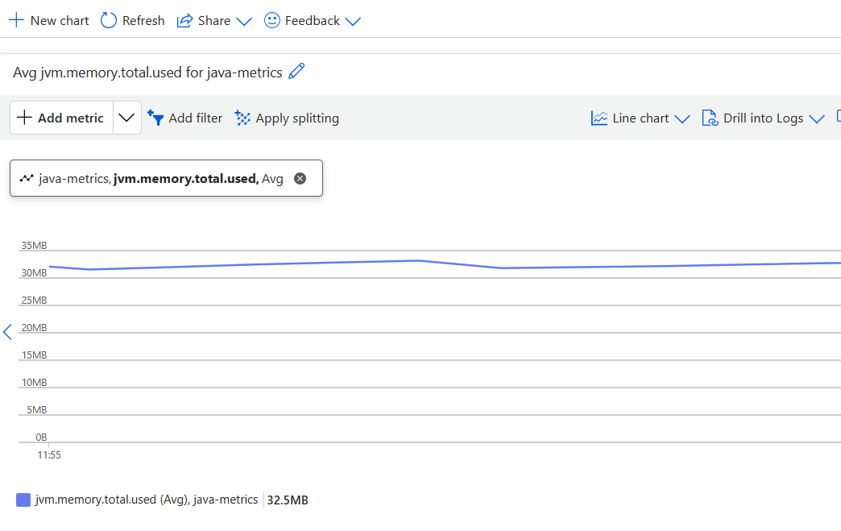Click the Feedback smiley face icon
This screenshot has width=841, height=531.
[272, 21]
